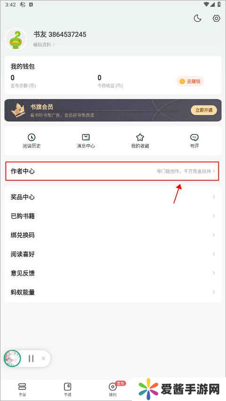Expand 已购书籍 chevron arrow
The height and width of the screenshot is (401, 226).
[x=214, y=216]
